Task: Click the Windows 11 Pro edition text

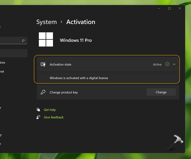Action: pos(76,40)
